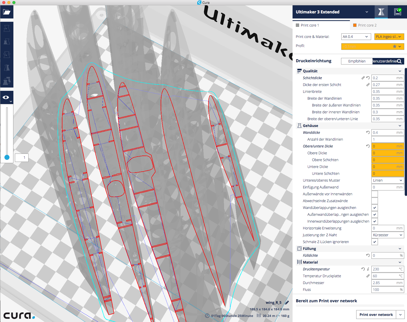Open Justierung der Z-Naht Kürzester dropdown
The height and width of the screenshot is (322, 407).
[x=388, y=235]
